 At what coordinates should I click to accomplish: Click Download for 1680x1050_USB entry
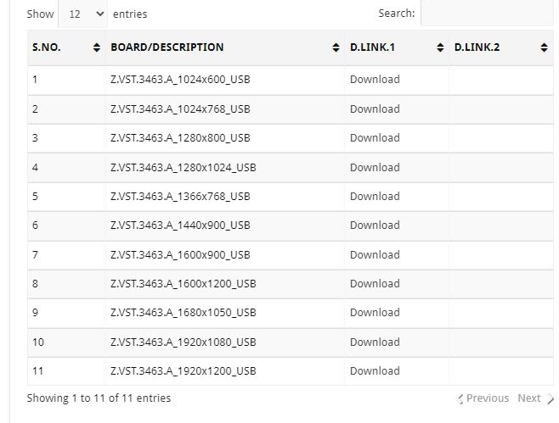coord(375,313)
